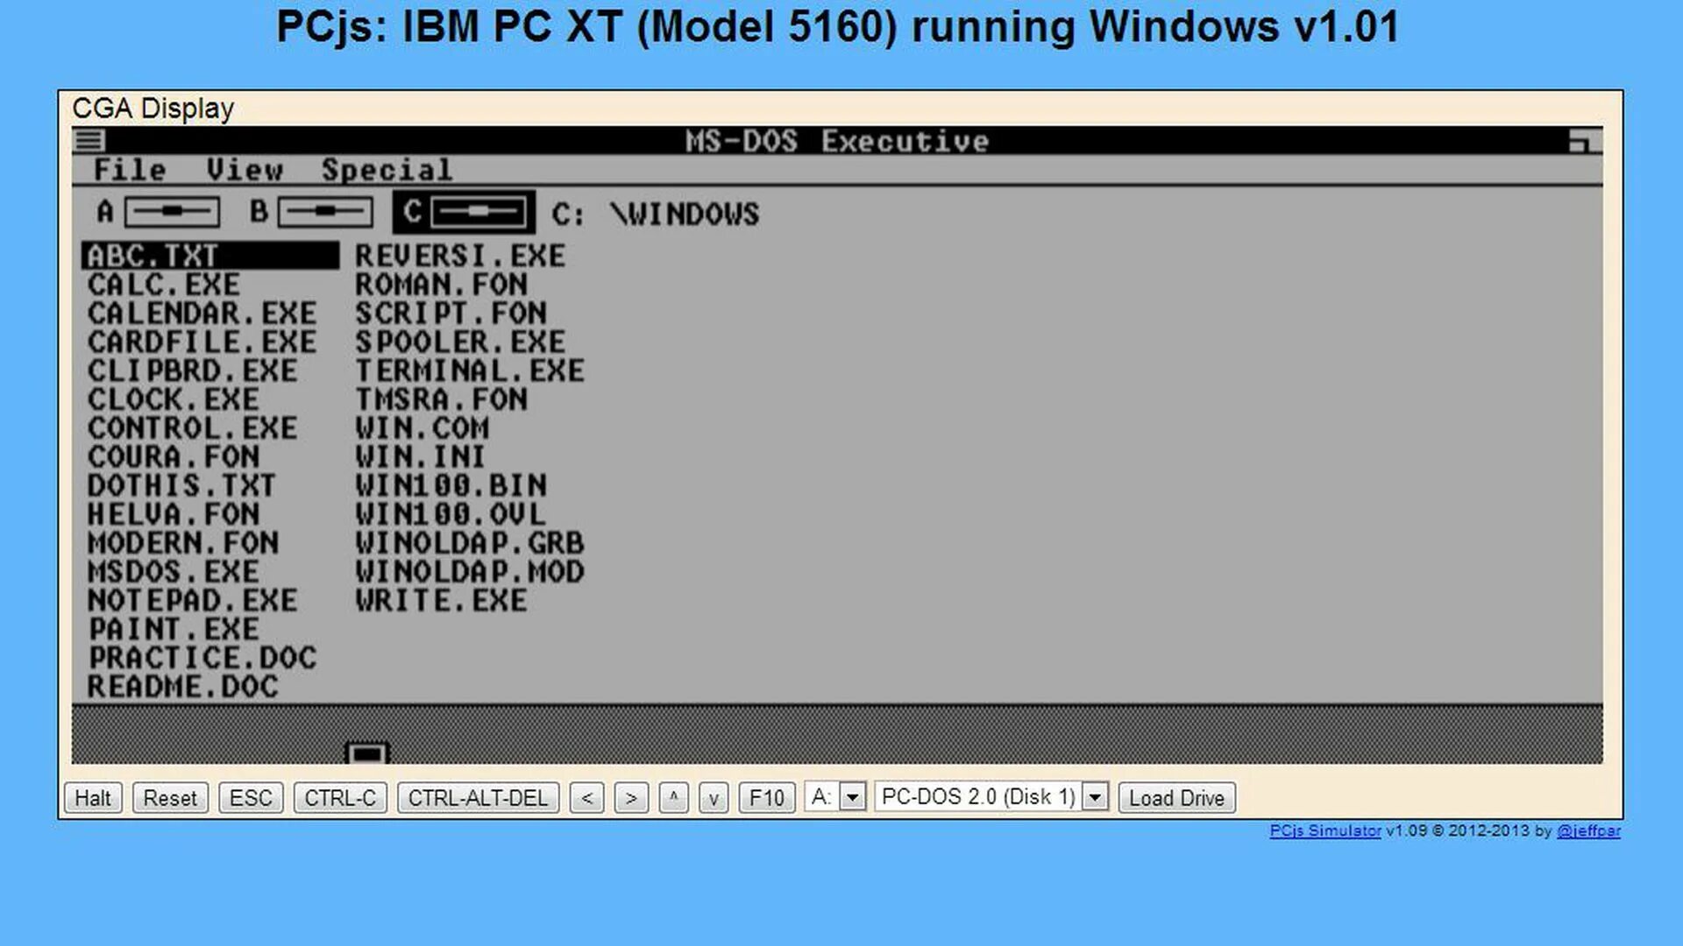1683x946 pixels.
Task: Open the PC-DOS 2.0 disk dropdown arrow
Action: (x=1095, y=797)
